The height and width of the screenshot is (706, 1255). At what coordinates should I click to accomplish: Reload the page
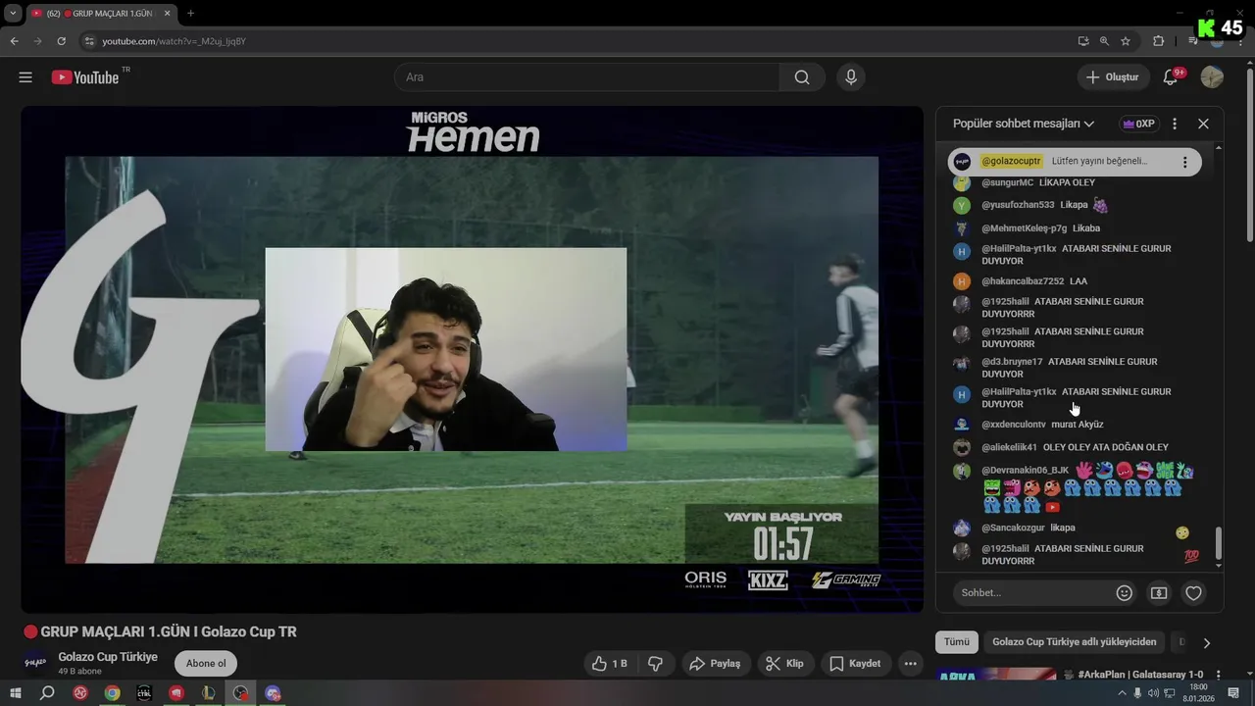tap(61, 41)
